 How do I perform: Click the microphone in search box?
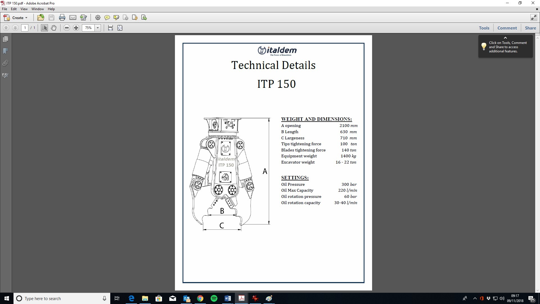(x=104, y=298)
